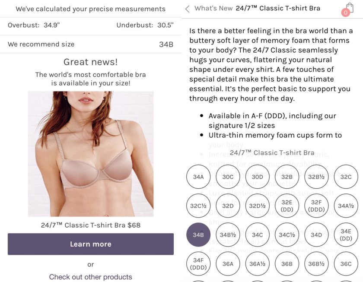Select size 32D½ circle
The height and width of the screenshot is (282, 363).
coord(258,206)
